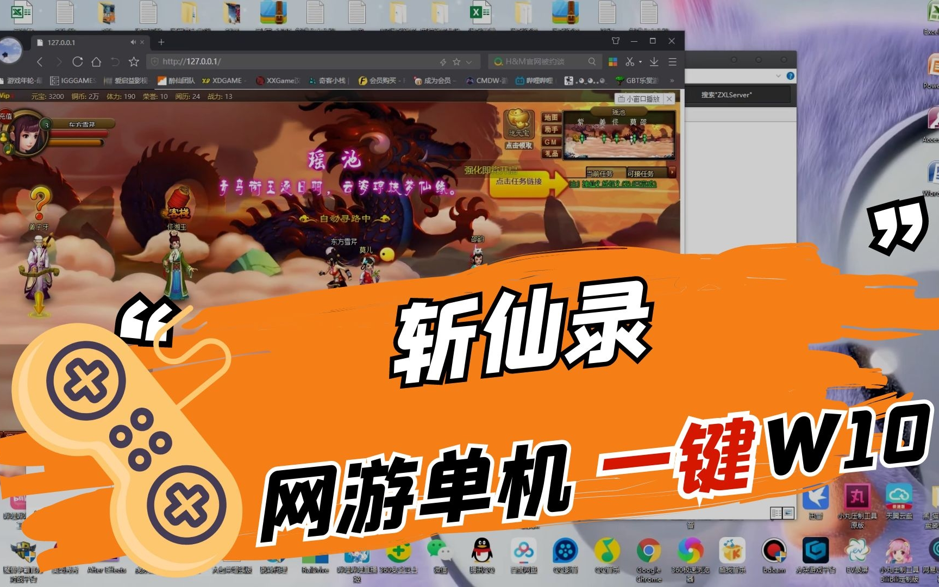Open the 360极速浏览器 desktop icon
The height and width of the screenshot is (587, 939).
click(x=690, y=560)
